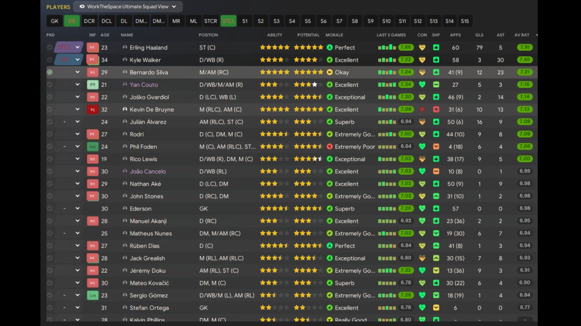
Task: Click the player profile icon beside Rodri
Action: point(125,134)
